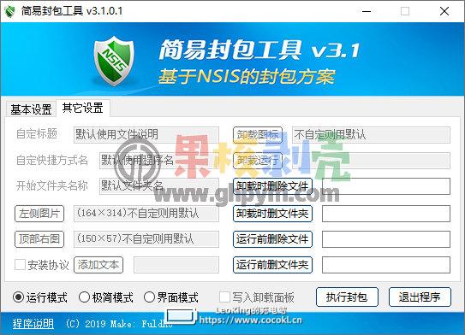465x335 pixels.
Task: Click the 添加文本 button
Action: [x=98, y=265]
